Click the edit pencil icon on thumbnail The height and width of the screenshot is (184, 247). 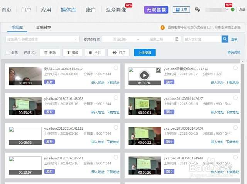pos(158,70)
